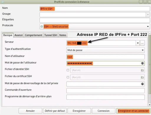Click the Commande d'ouverture field
Viewport: 151px width, 115px height.
[x=106, y=91]
